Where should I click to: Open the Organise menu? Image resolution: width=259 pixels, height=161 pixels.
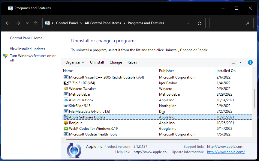[x=75, y=62]
